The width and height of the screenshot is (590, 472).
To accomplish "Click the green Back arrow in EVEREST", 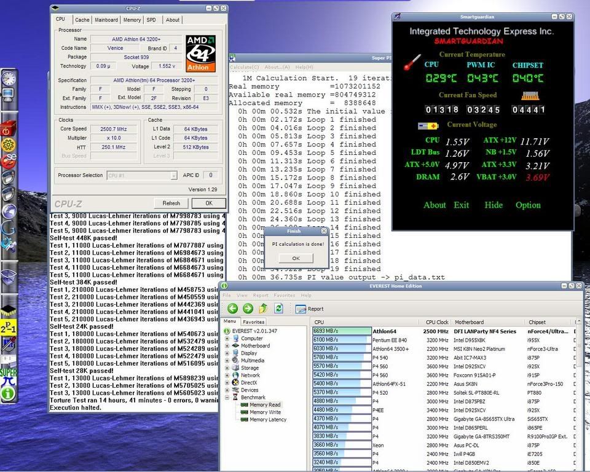I will coord(232,309).
